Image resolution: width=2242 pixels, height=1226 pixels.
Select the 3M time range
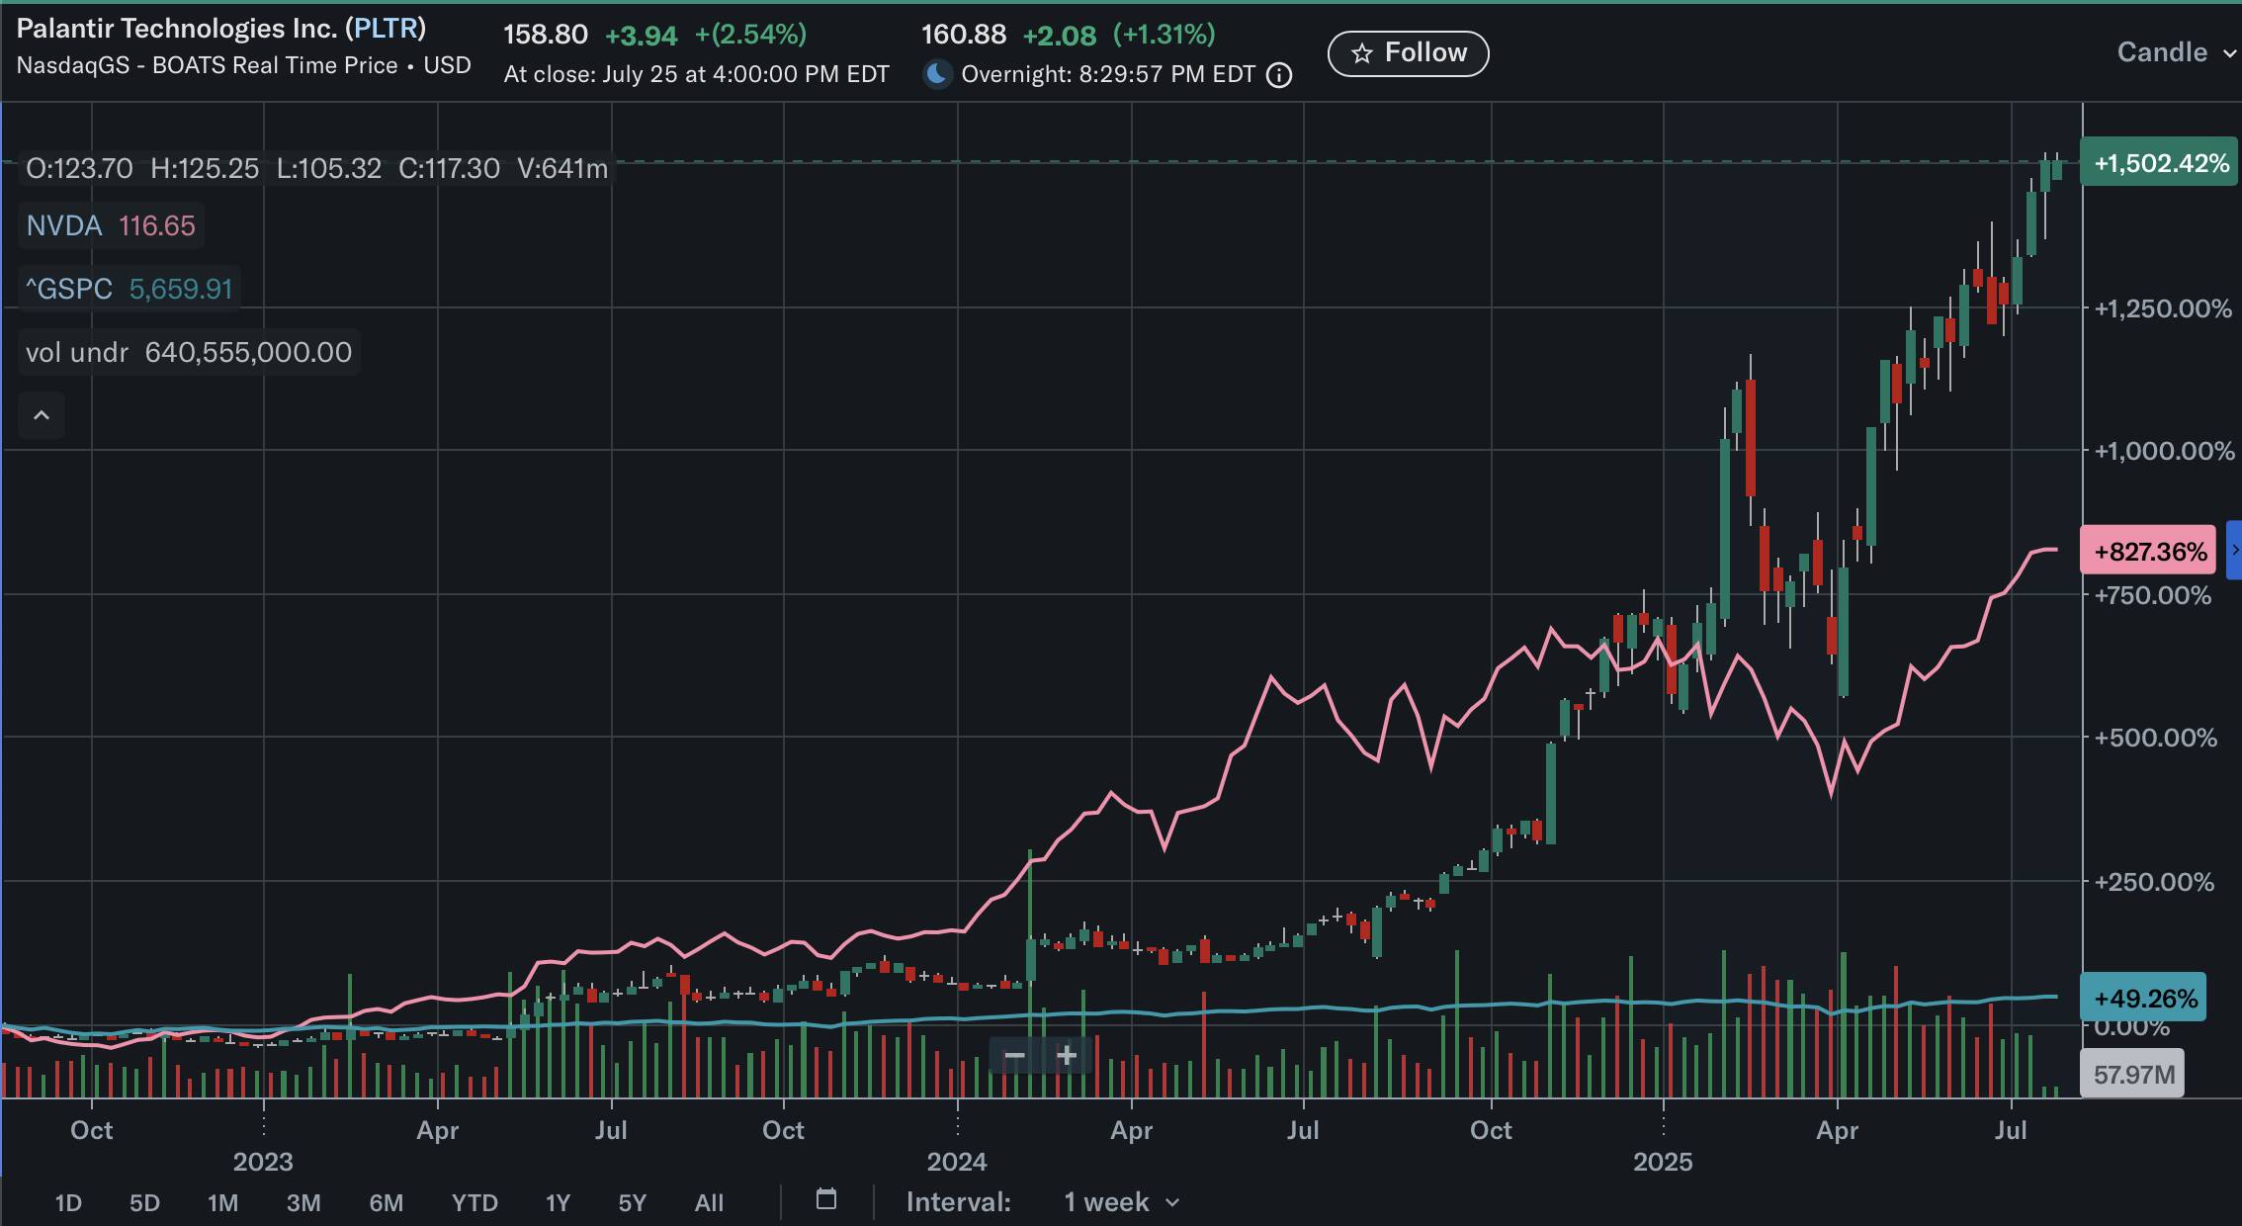(x=303, y=1203)
